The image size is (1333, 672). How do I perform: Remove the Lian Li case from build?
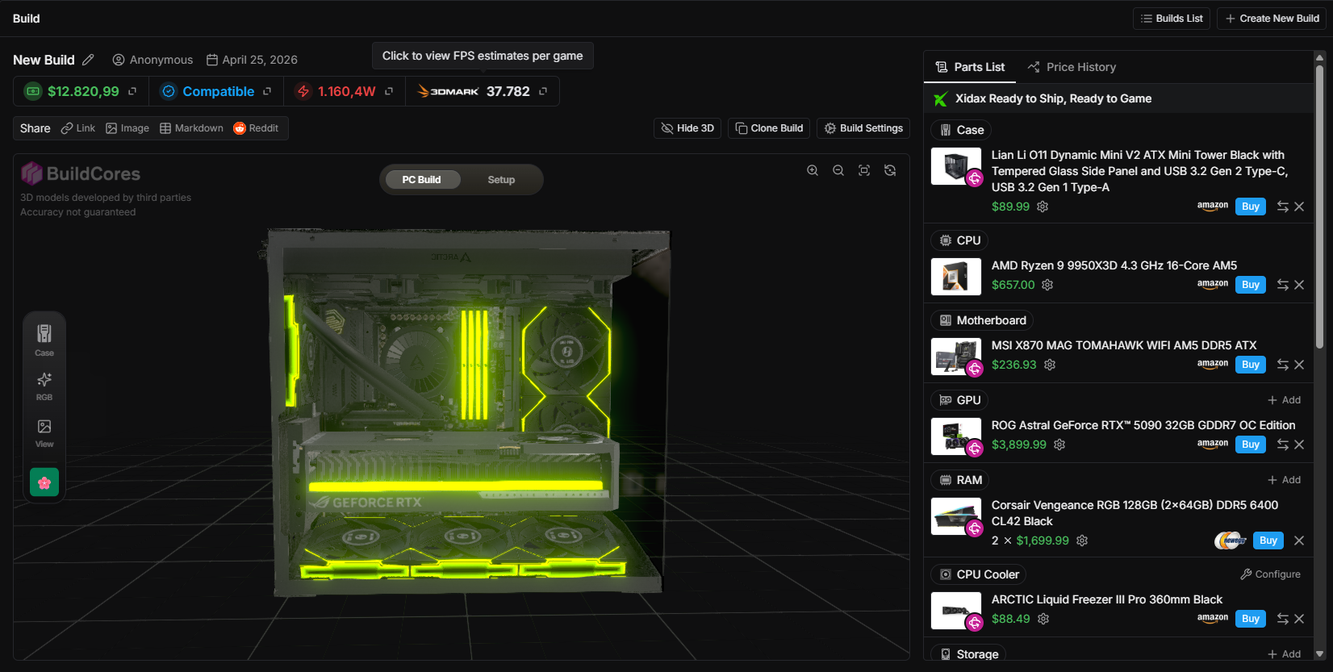[x=1299, y=207]
